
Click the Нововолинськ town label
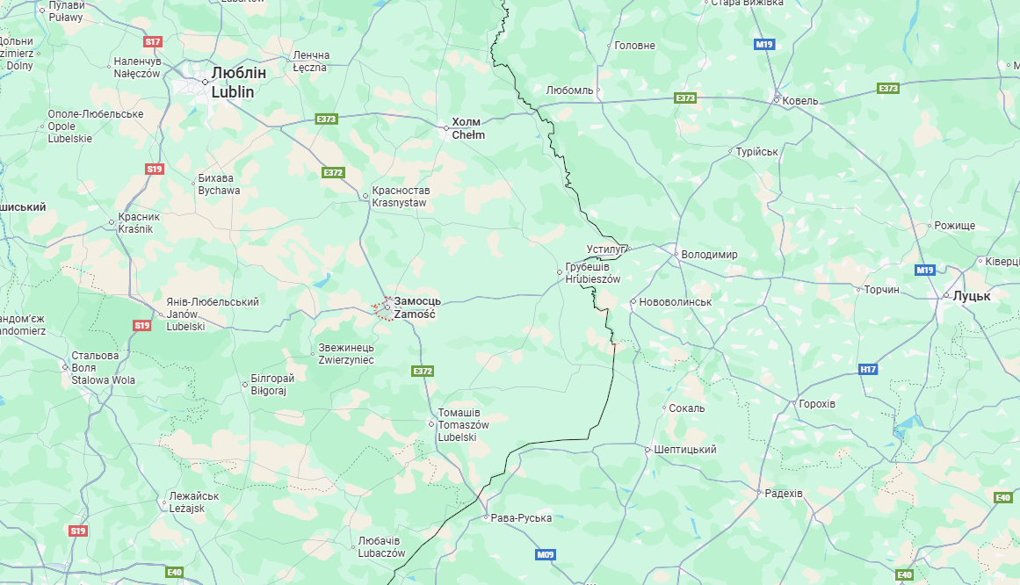676,302
